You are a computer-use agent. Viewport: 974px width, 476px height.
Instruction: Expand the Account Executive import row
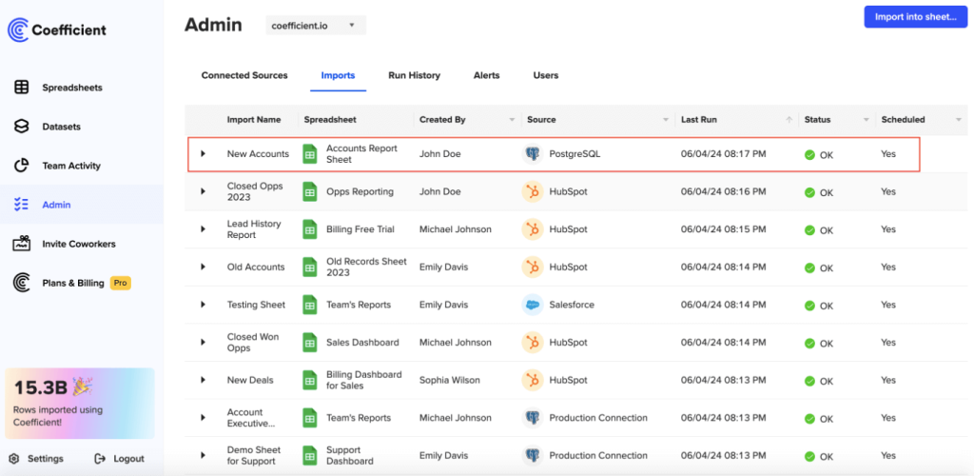click(x=204, y=418)
